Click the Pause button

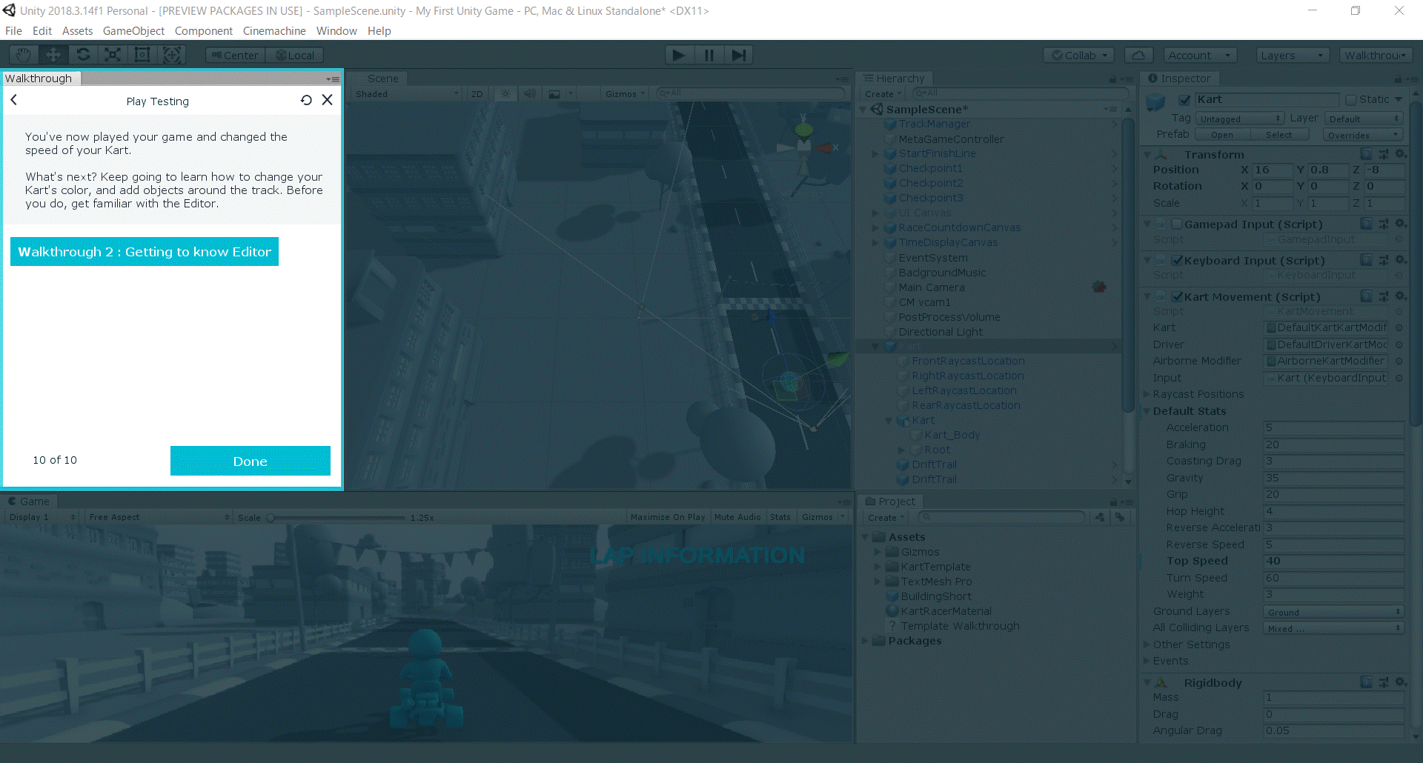(709, 55)
